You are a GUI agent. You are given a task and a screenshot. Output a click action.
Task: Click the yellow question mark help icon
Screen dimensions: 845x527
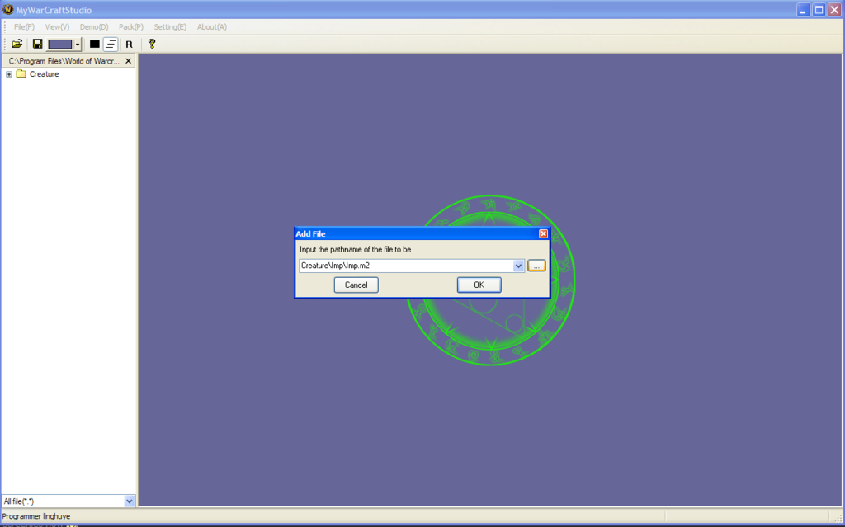152,45
